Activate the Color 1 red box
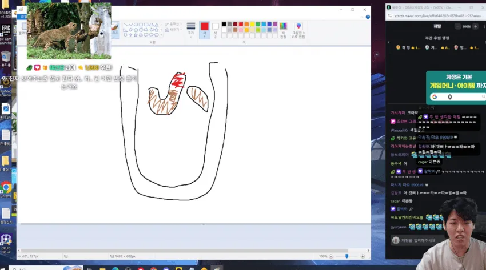The height and width of the screenshot is (270, 486). point(205,30)
